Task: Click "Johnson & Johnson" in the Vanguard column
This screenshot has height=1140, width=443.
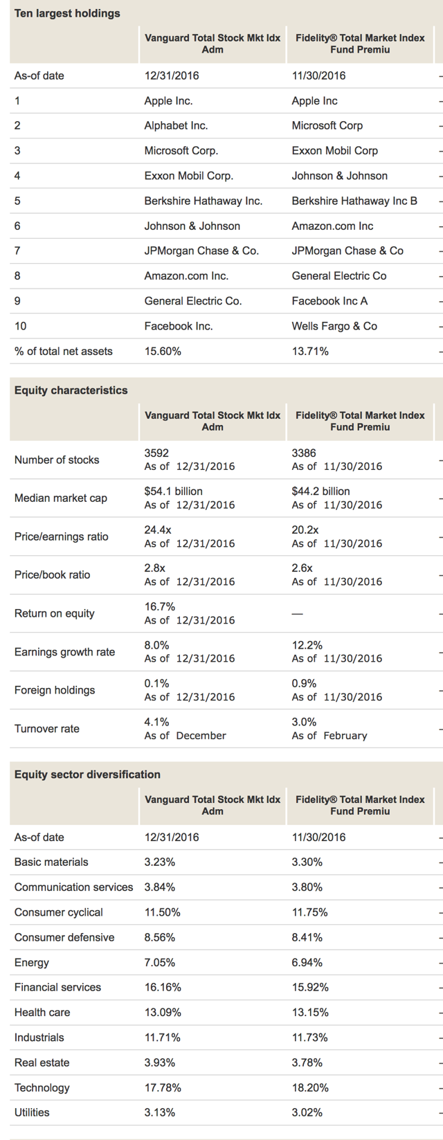Action: (192, 226)
